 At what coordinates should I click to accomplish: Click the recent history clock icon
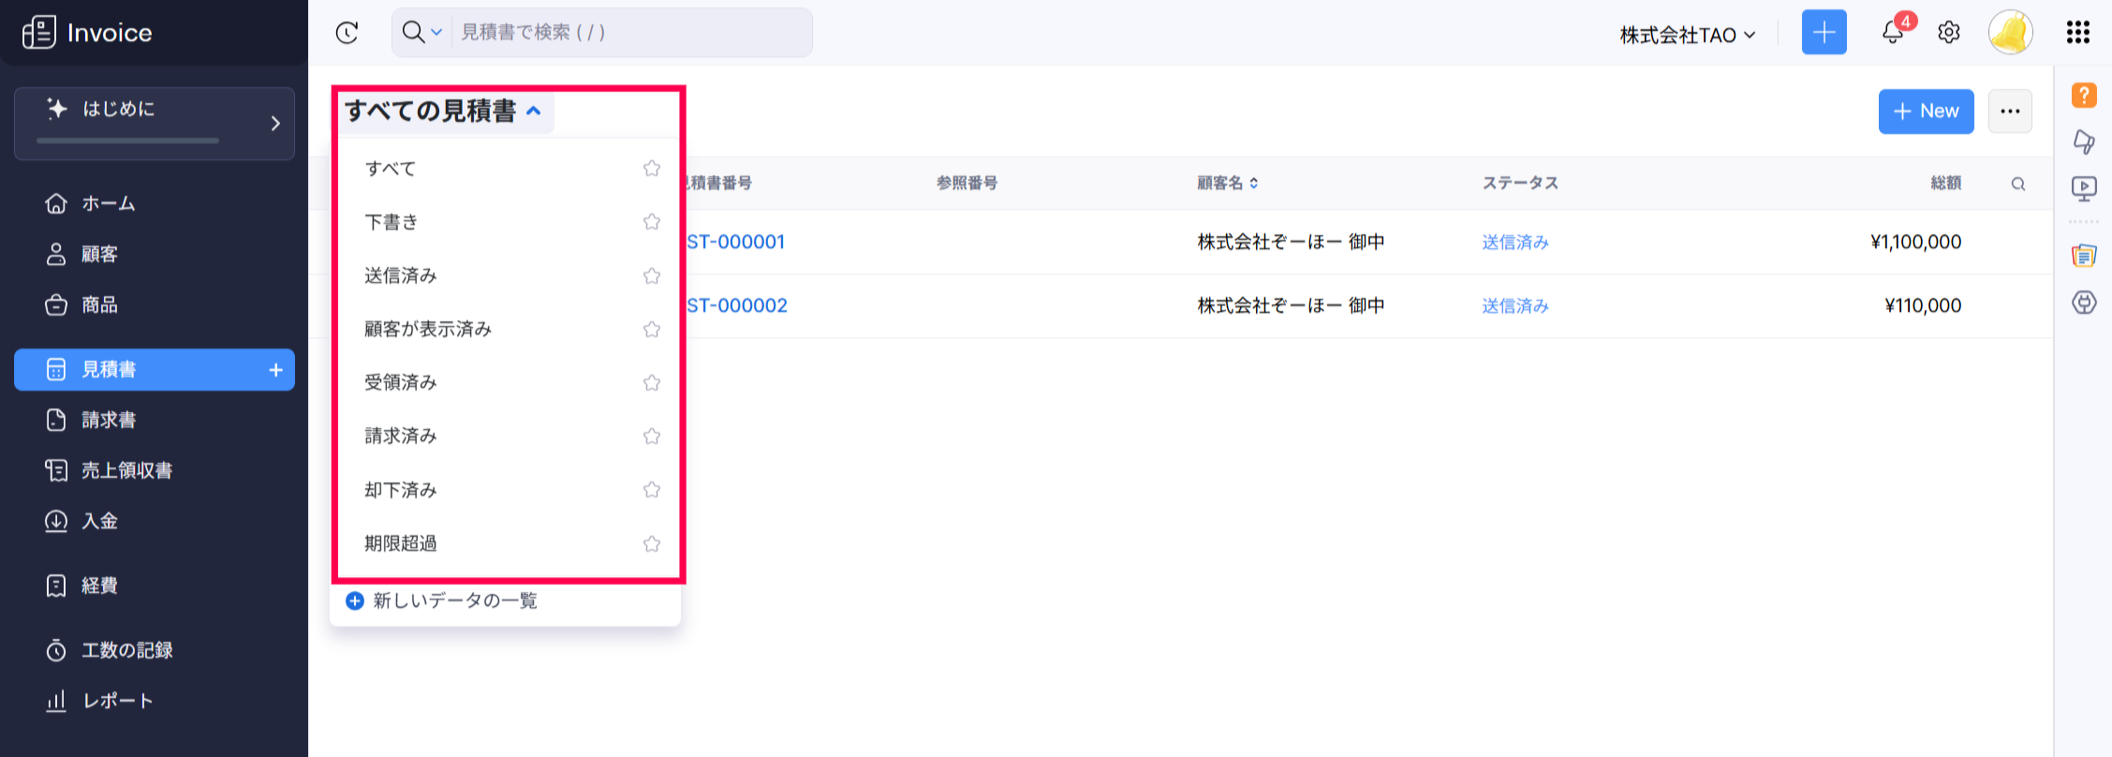click(x=347, y=33)
